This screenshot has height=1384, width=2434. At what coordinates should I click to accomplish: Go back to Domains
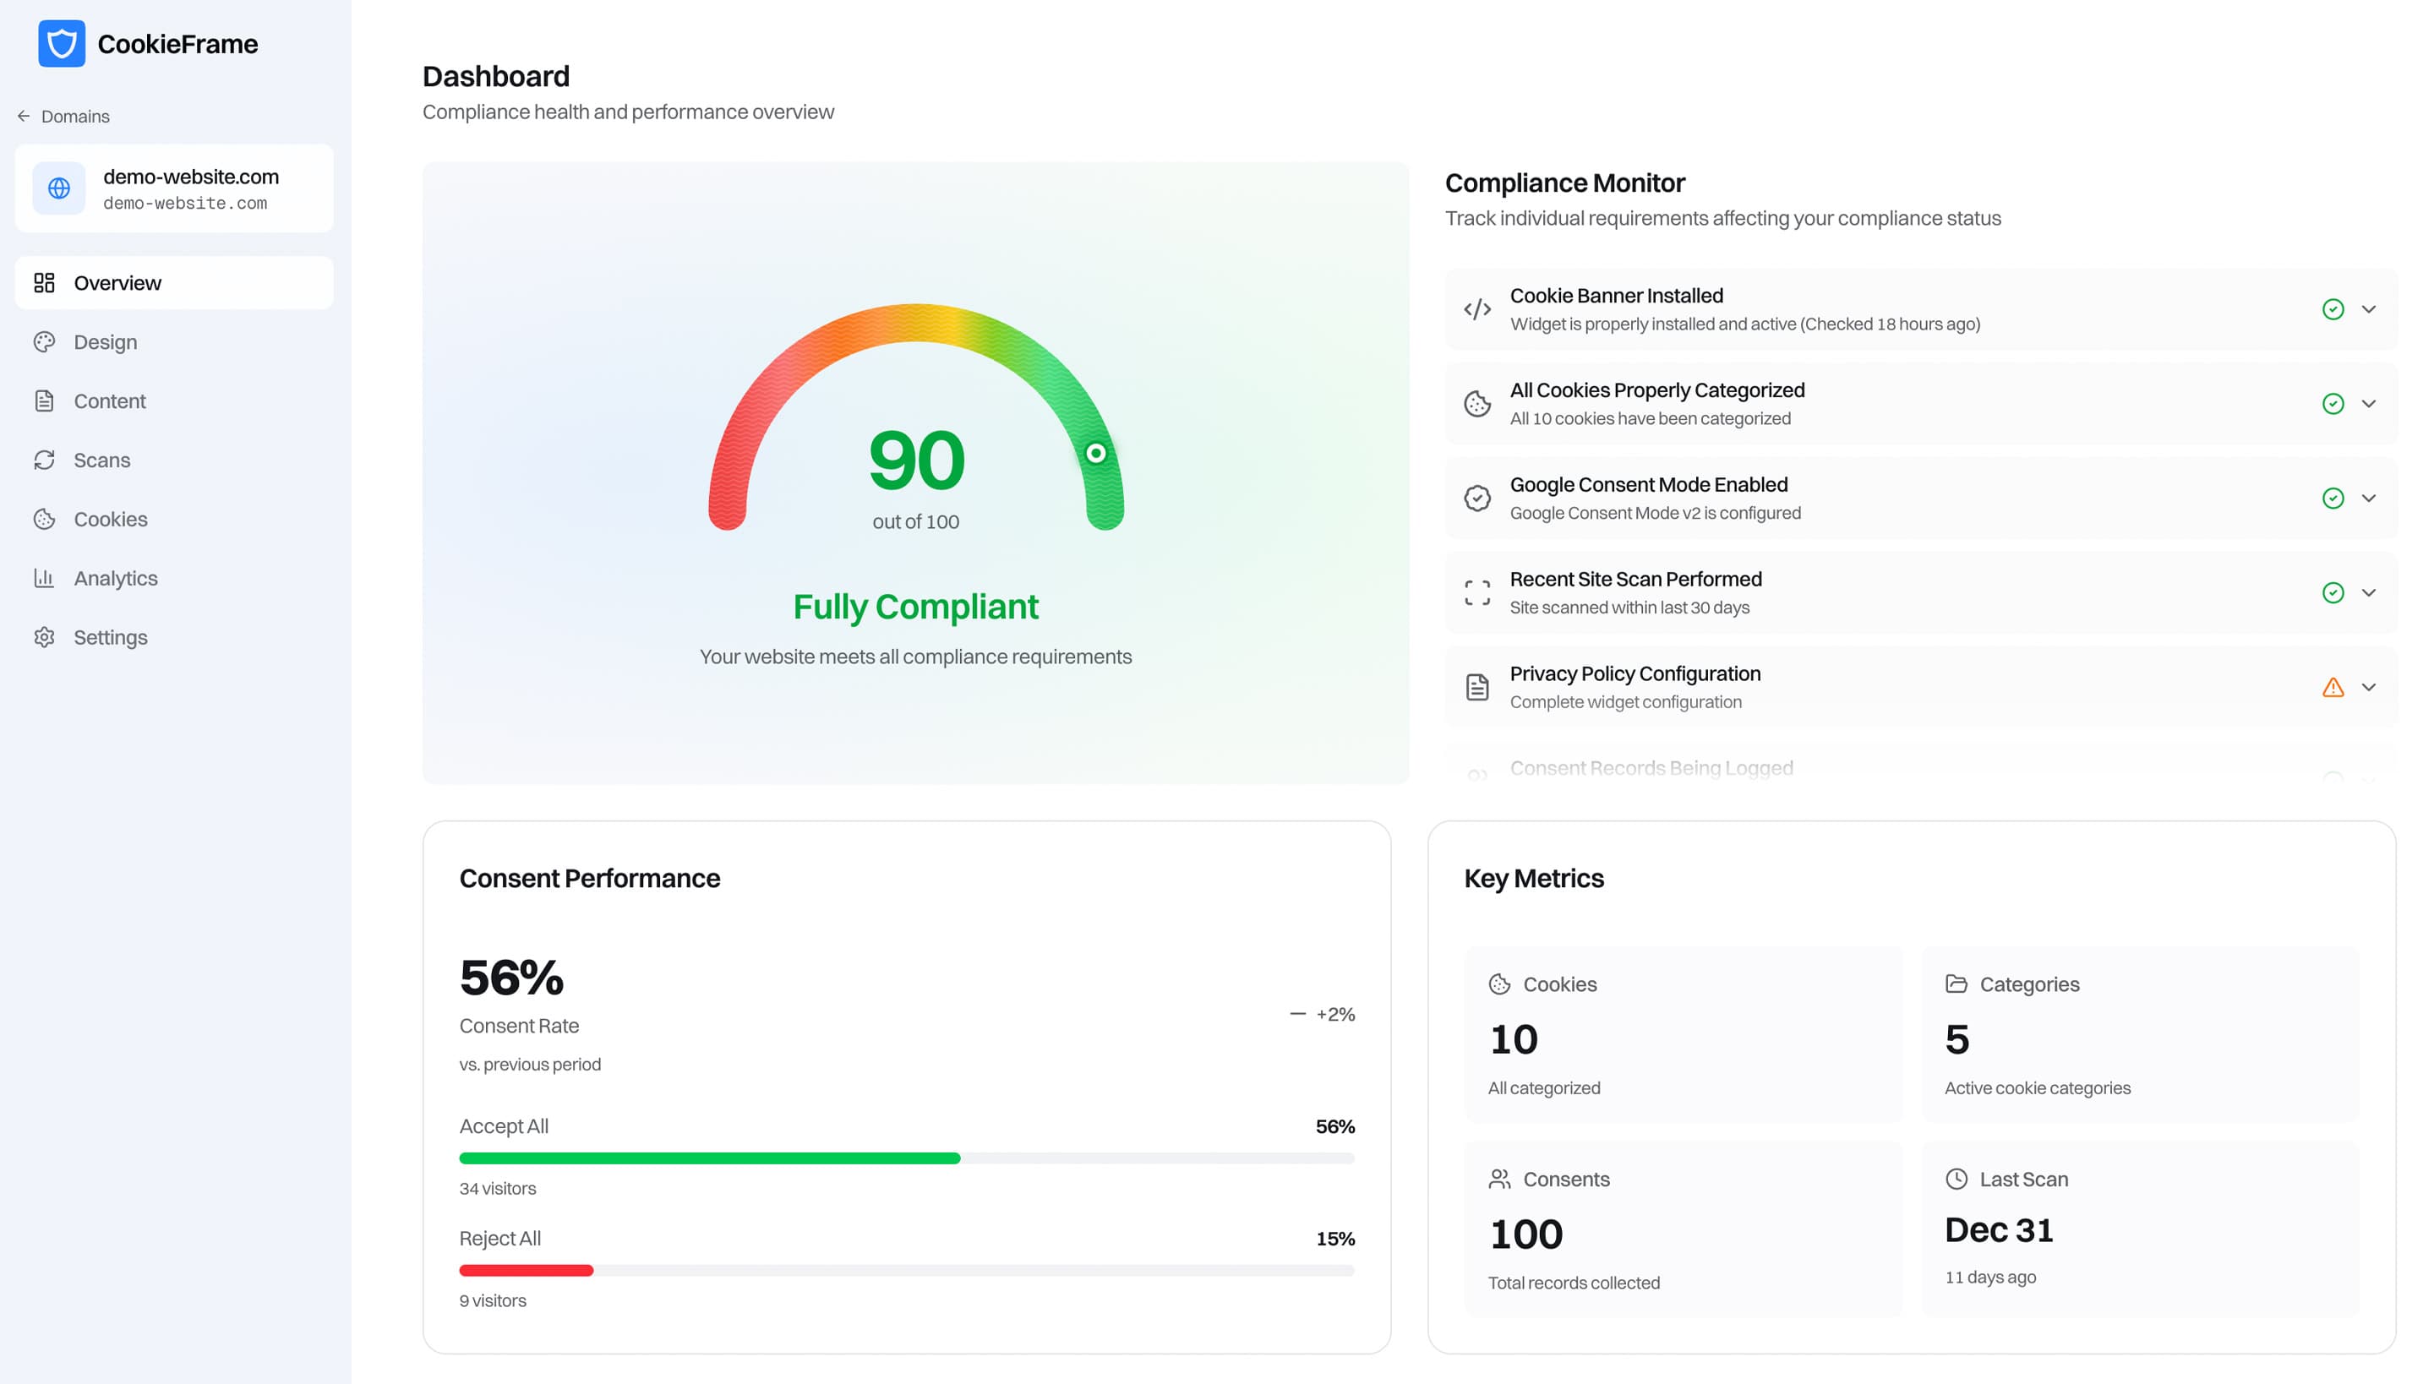pos(74,116)
